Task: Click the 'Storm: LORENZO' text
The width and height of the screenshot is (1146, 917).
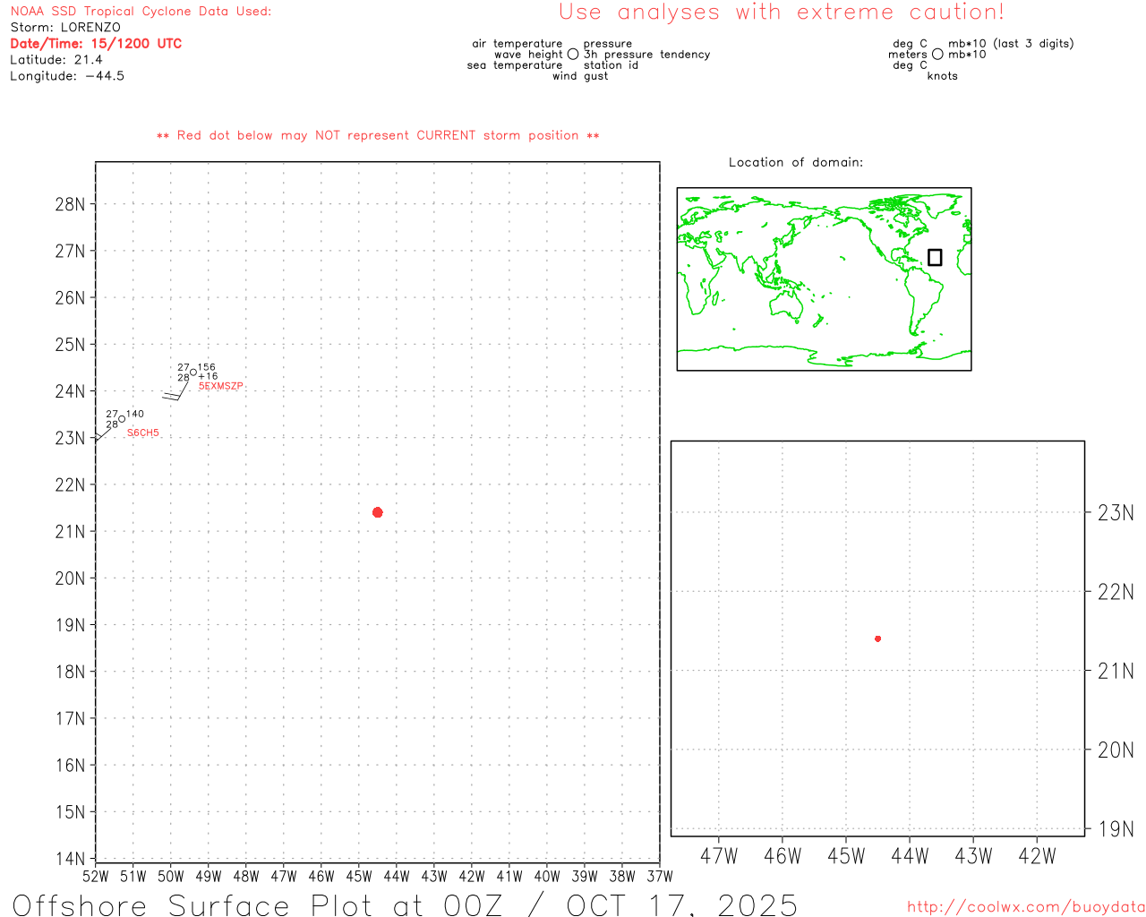Action: [x=65, y=28]
